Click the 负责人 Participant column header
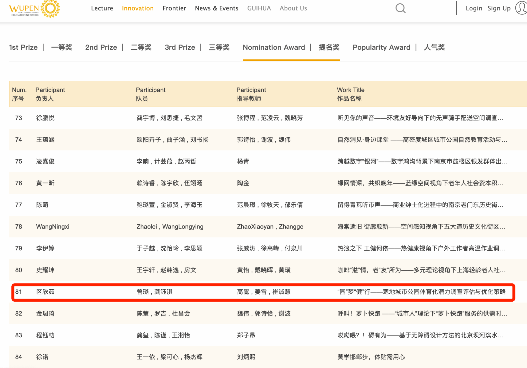 coord(50,94)
